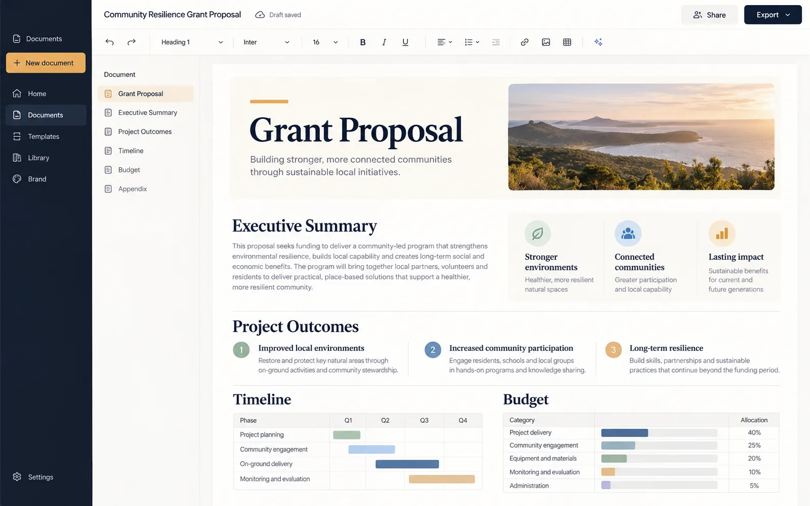Open Brand in sidebar
Viewport: 810px width, 506px height.
click(45, 179)
